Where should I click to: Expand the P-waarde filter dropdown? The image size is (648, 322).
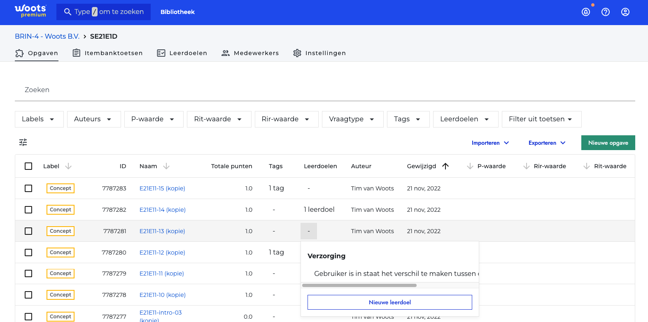(154, 119)
